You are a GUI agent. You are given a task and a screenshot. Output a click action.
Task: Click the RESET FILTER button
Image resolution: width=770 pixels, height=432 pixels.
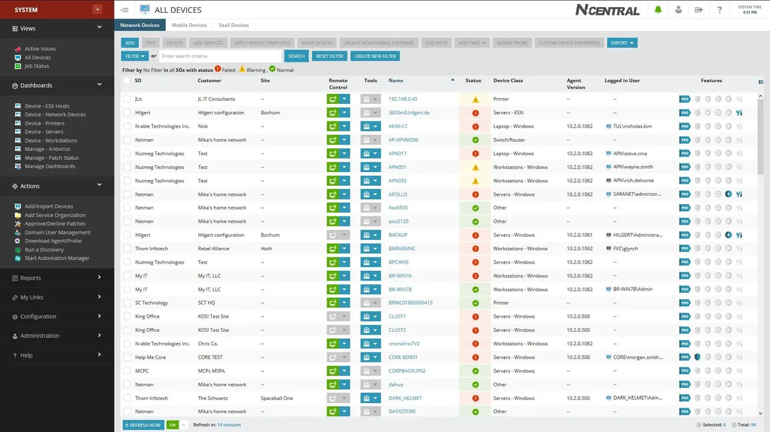(330, 56)
